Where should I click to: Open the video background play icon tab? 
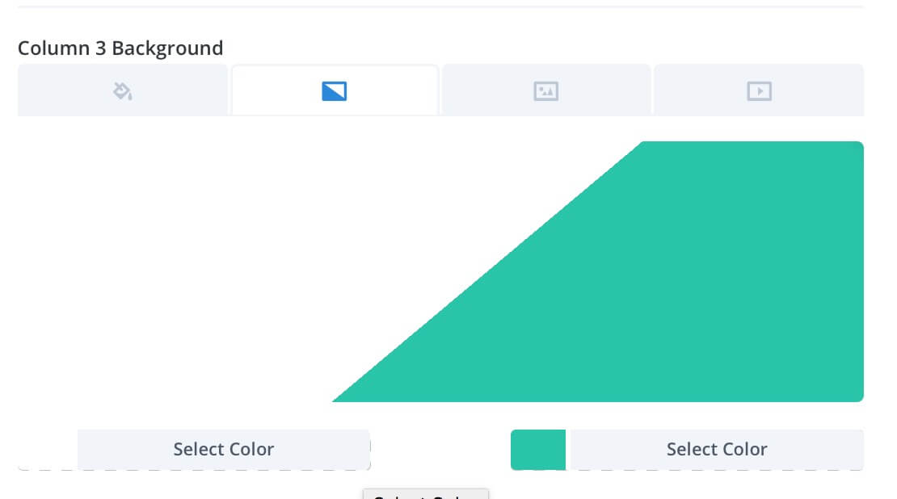(759, 90)
